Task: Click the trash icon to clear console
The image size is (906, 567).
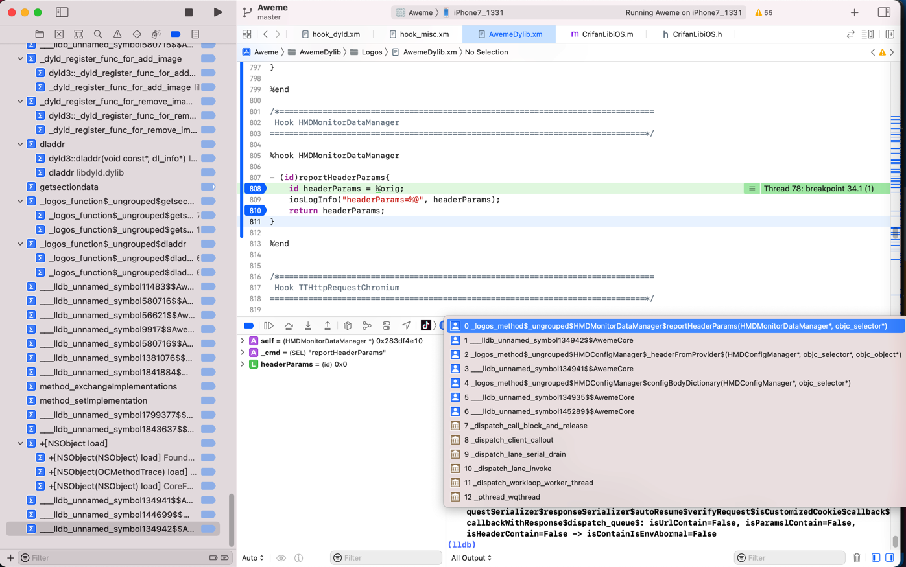Action: tap(857, 558)
